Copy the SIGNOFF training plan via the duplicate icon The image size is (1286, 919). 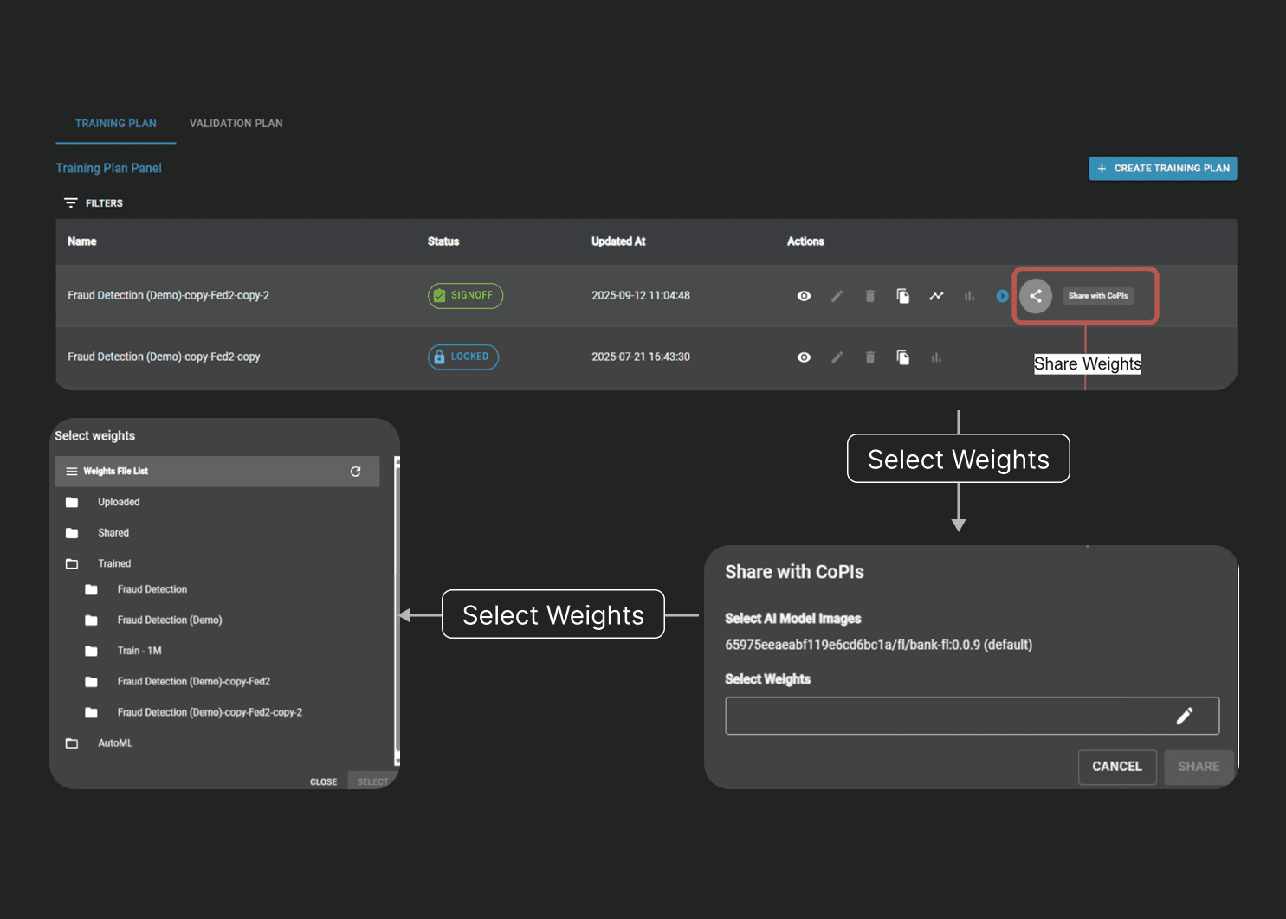[902, 296]
